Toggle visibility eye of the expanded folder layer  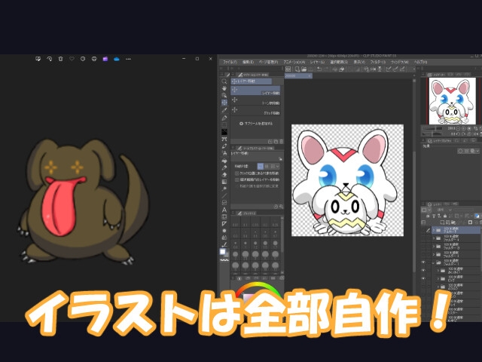coord(423,261)
